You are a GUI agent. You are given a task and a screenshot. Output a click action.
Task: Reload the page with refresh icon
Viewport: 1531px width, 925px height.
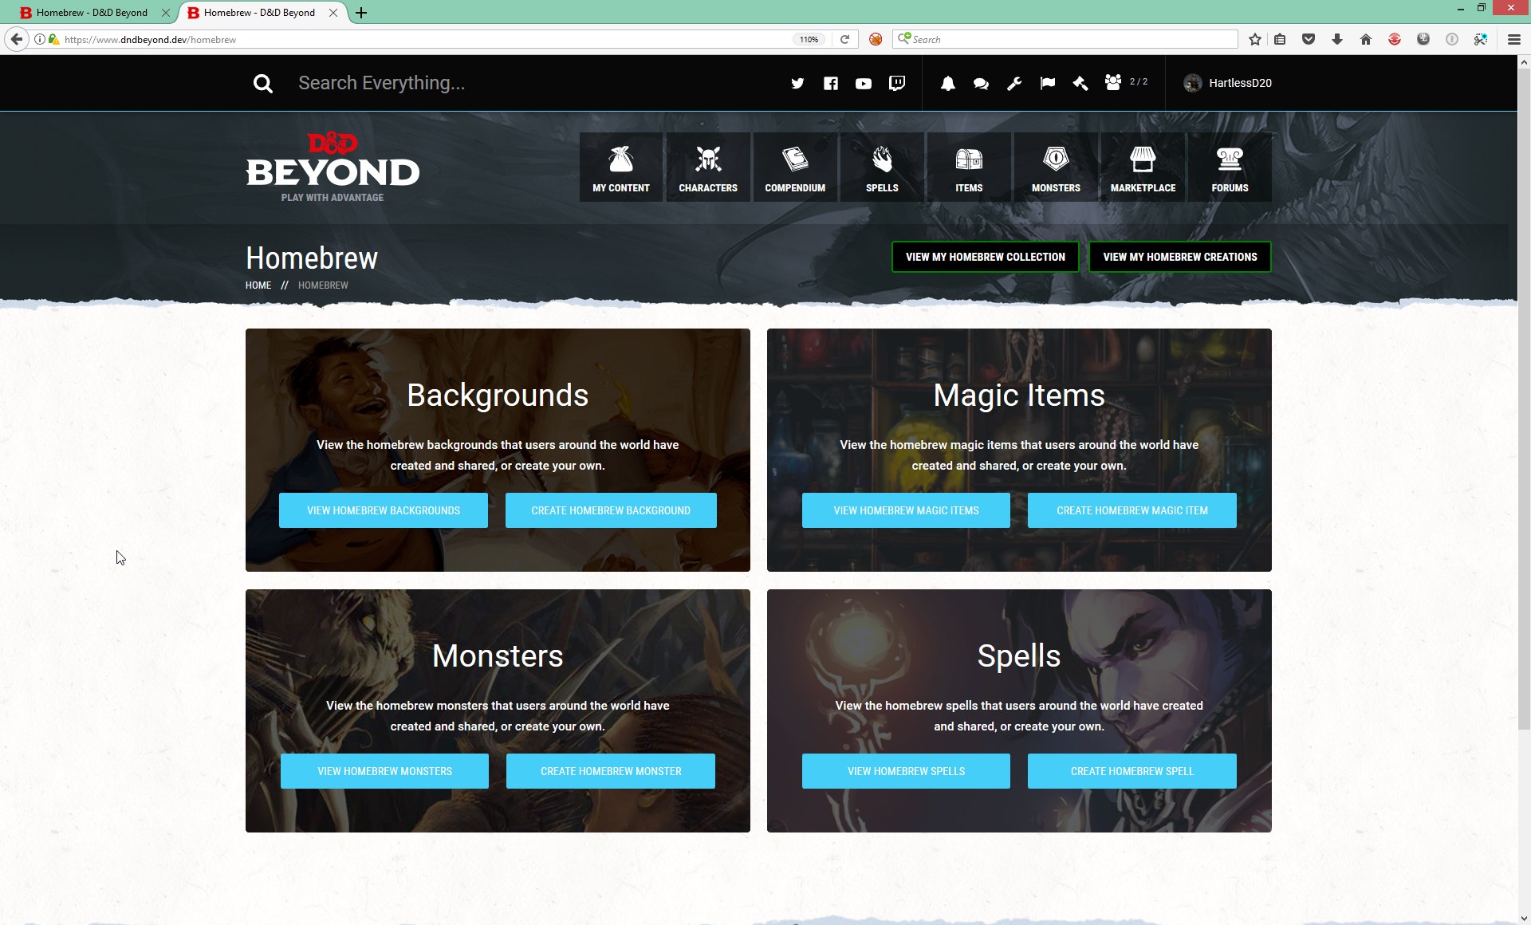coord(844,39)
